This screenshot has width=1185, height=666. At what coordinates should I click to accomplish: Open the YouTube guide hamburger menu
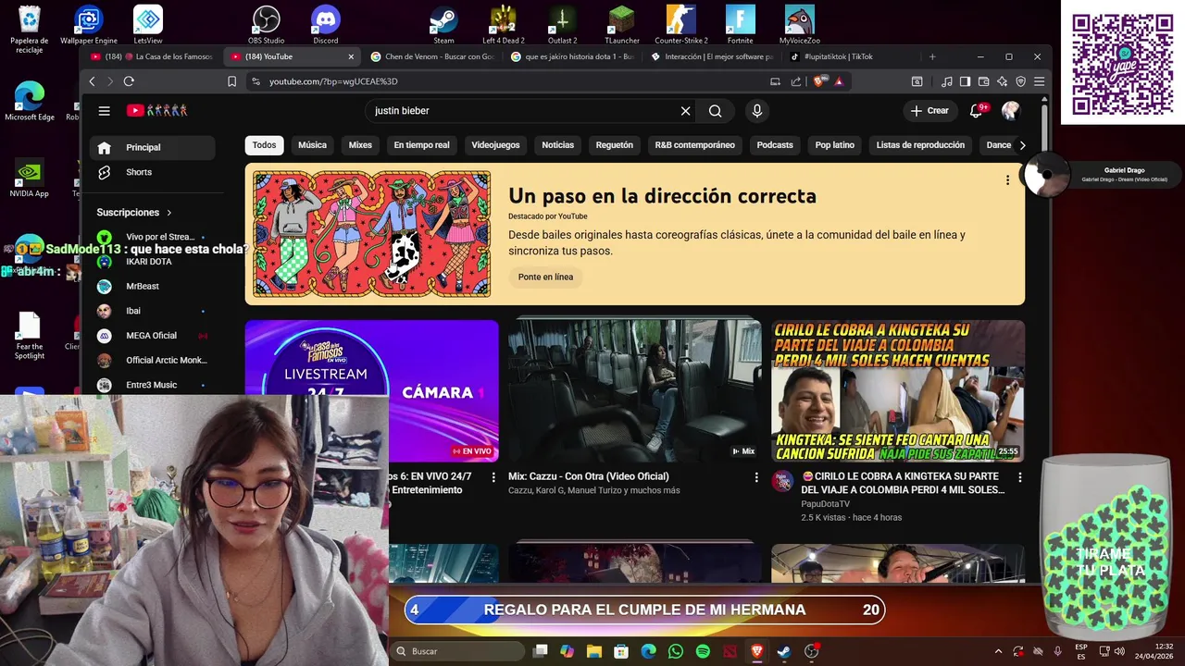point(104,111)
